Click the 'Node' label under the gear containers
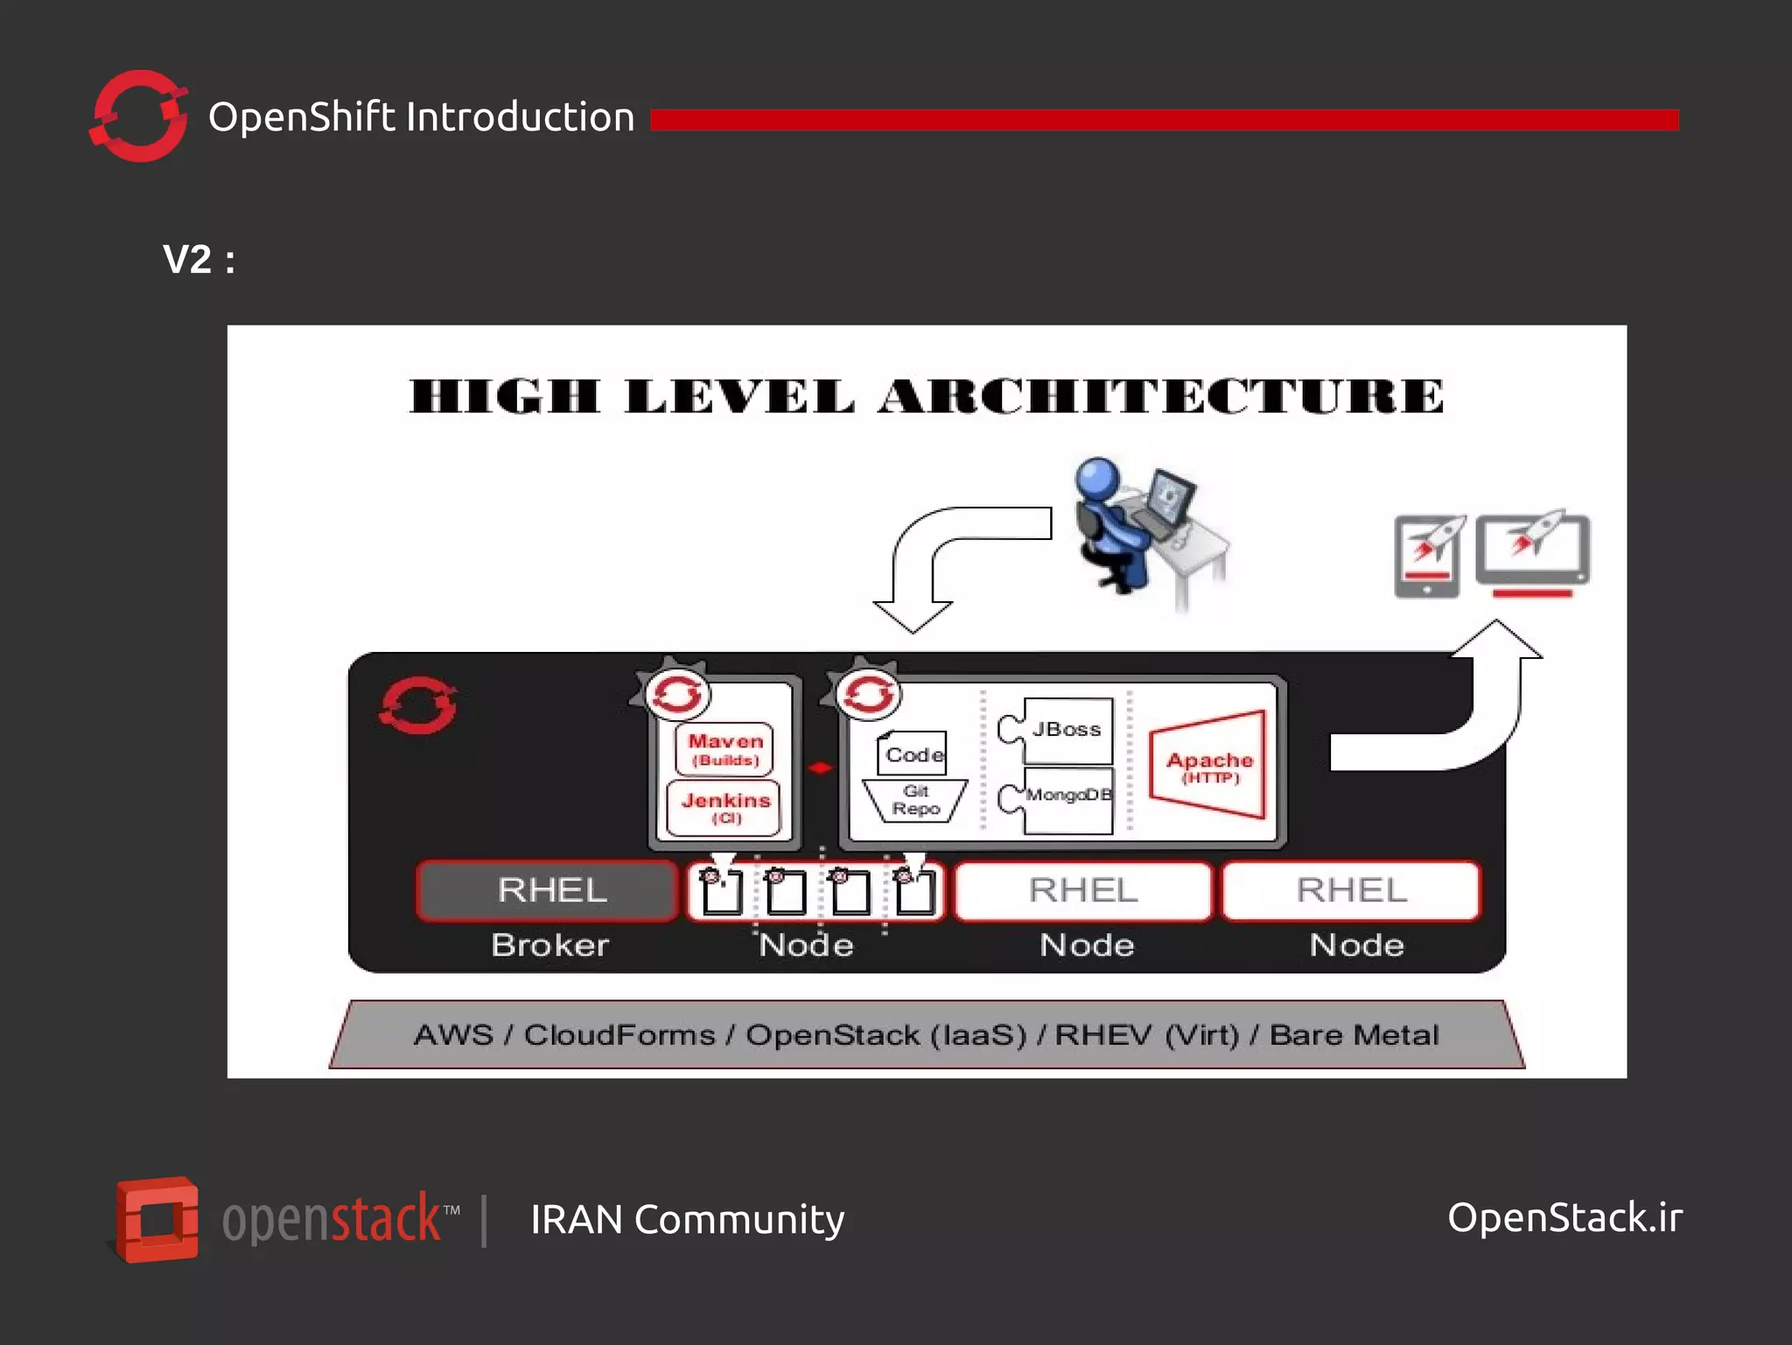The image size is (1792, 1345). 806,945
